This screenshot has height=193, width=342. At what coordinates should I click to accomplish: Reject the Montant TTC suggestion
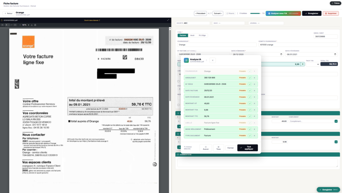254,116
